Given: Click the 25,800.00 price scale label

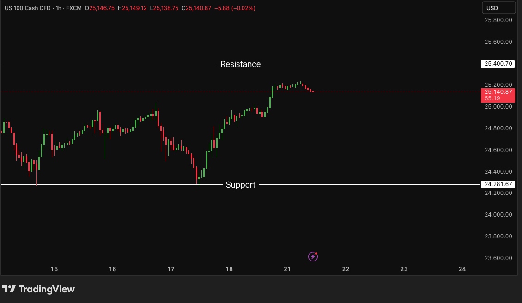Looking at the screenshot, I should point(498,20).
